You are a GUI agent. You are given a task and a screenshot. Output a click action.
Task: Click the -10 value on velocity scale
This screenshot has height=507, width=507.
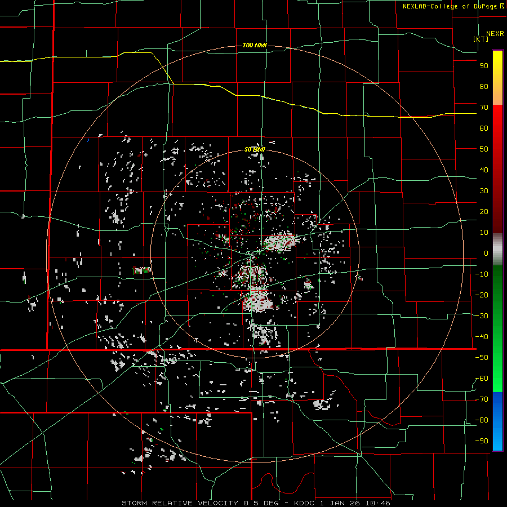tap(482, 274)
